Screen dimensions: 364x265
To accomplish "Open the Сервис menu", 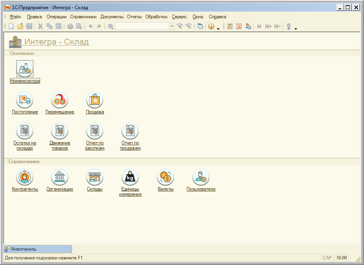I will pos(179,17).
